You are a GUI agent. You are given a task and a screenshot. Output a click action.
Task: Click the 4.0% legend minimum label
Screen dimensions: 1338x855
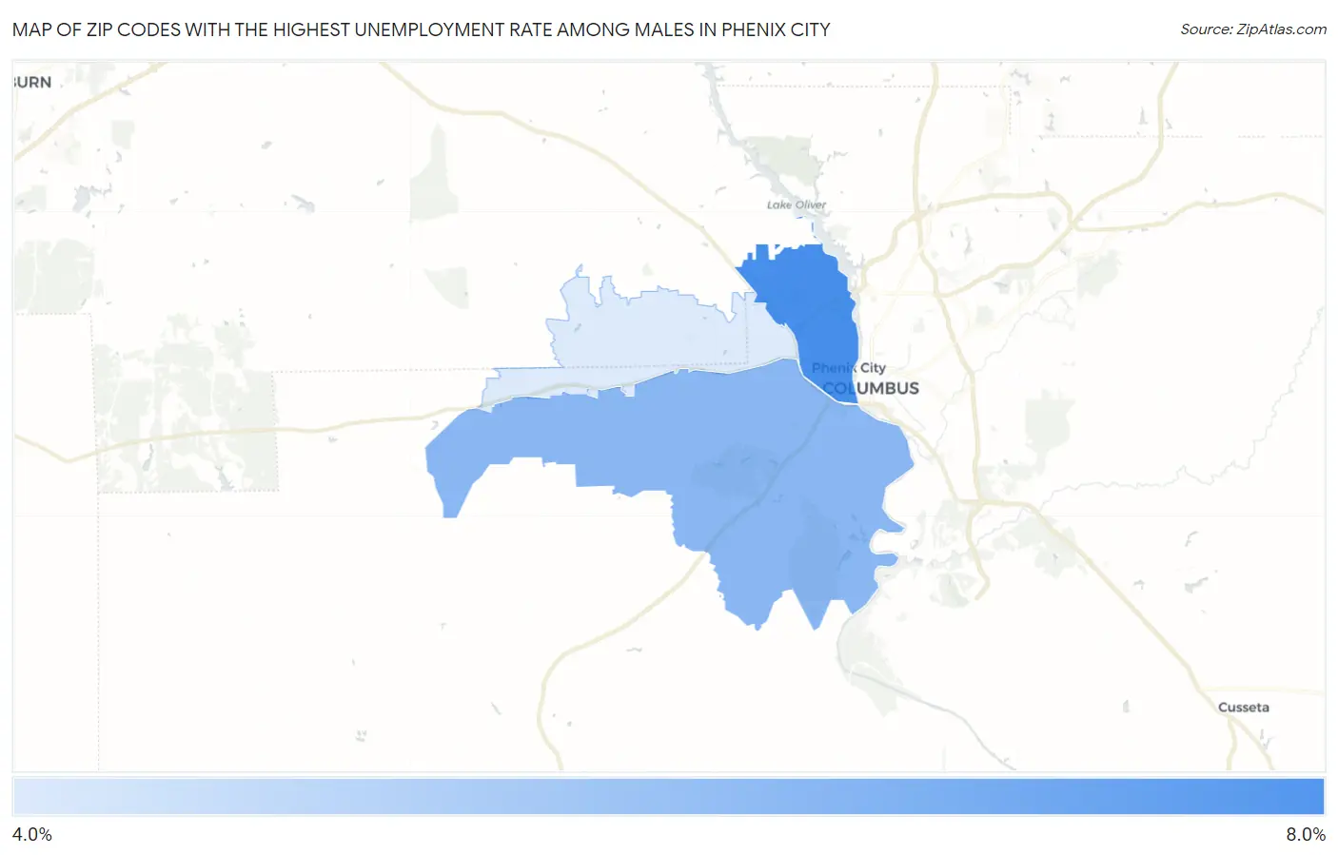32,835
